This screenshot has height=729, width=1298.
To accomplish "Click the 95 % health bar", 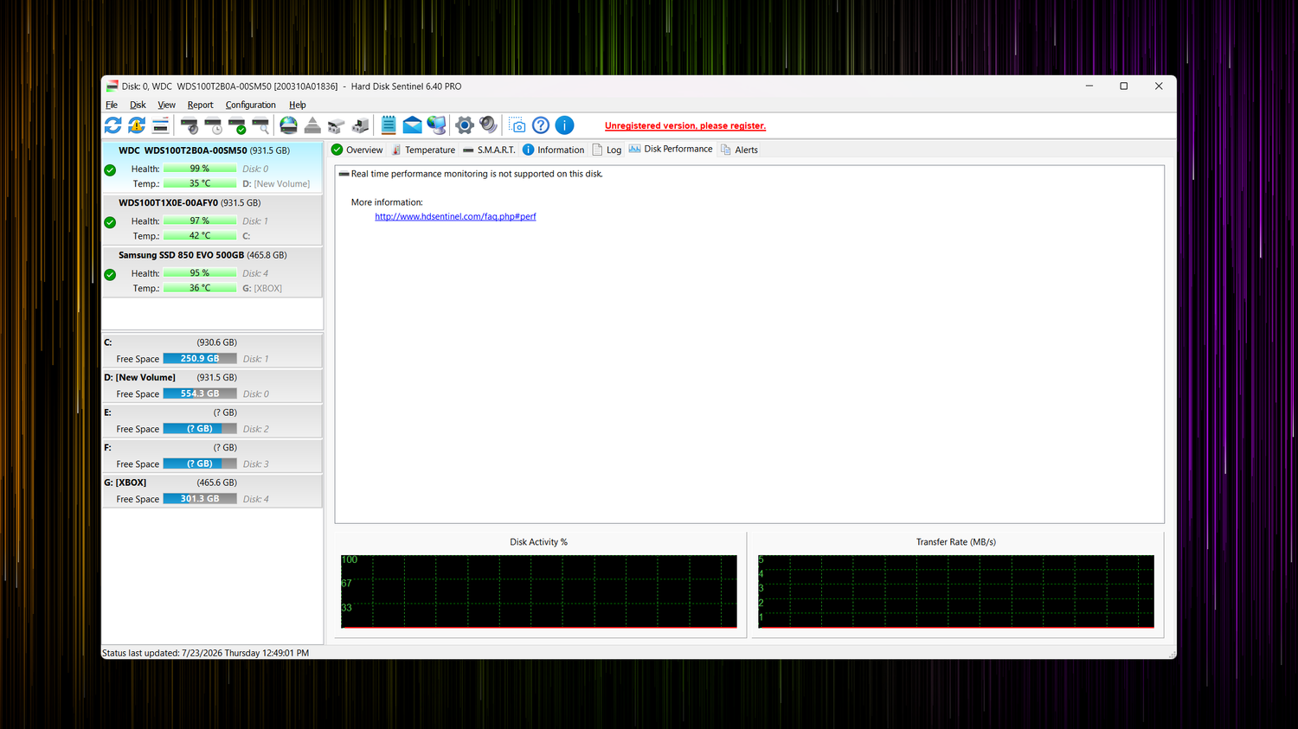I will 200,273.
